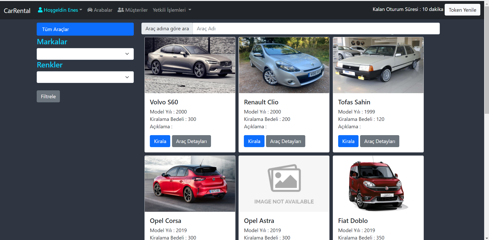Click the Fiat Doblo car photo
Image resolution: width=489 pixels, height=240 pixels.
point(378,184)
